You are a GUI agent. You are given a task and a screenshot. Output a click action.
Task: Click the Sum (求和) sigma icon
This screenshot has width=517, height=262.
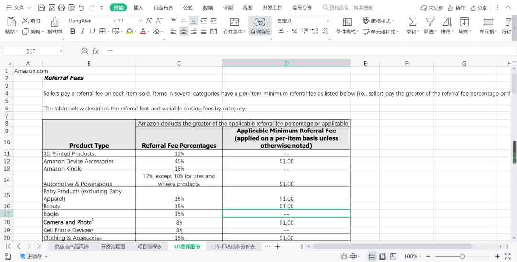point(412,22)
